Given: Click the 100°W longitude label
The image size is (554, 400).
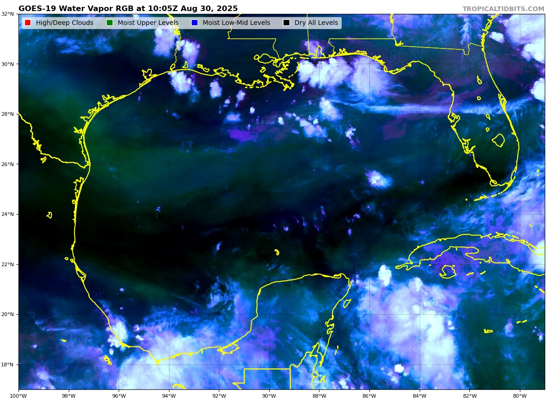Looking at the screenshot, I should [x=18, y=395].
